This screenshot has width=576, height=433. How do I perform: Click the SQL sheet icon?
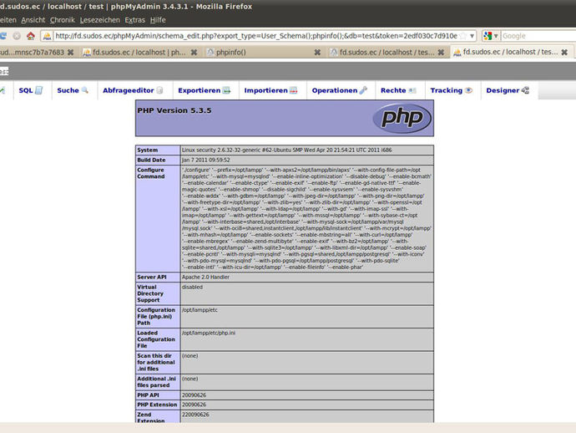(x=39, y=90)
